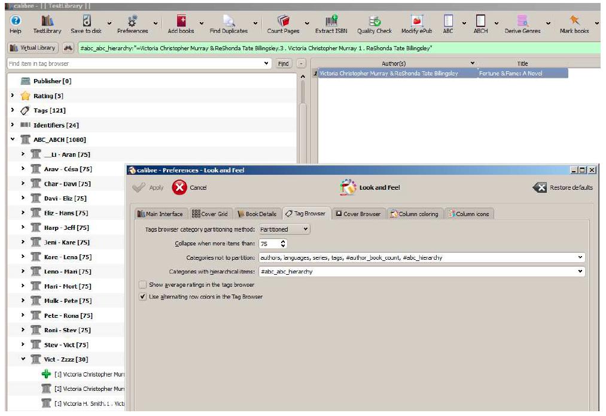The height and width of the screenshot is (416, 606).
Task: Uncheck Use alternating row colors in Tag Browser
Action: tap(143, 297)
